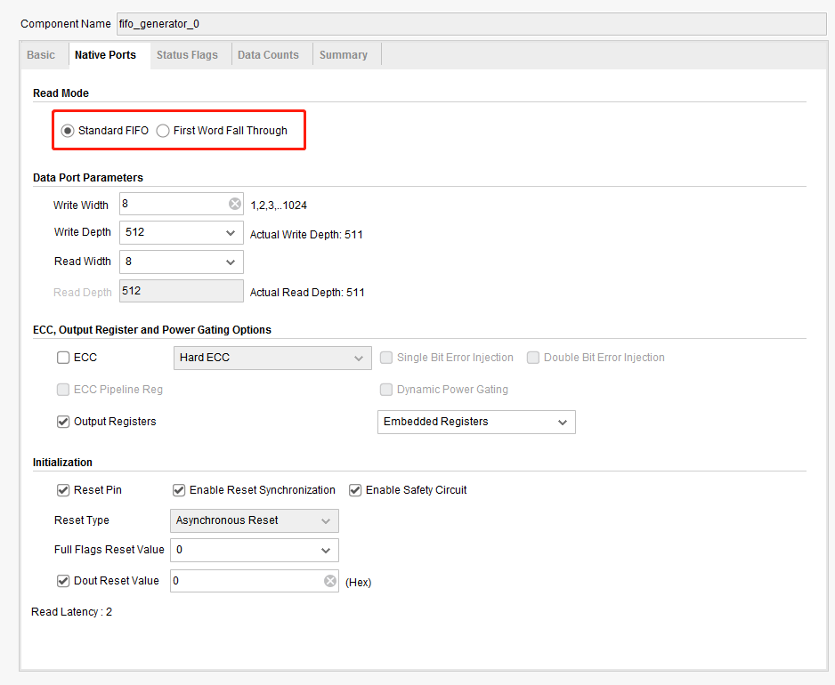Uncheck the Reset Pin option
This screenshot has width=835, height=685.
click(x=63, y=489)
